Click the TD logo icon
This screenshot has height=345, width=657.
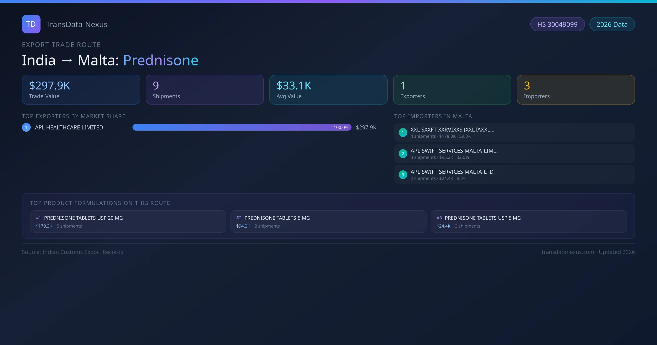pos(31,24)
